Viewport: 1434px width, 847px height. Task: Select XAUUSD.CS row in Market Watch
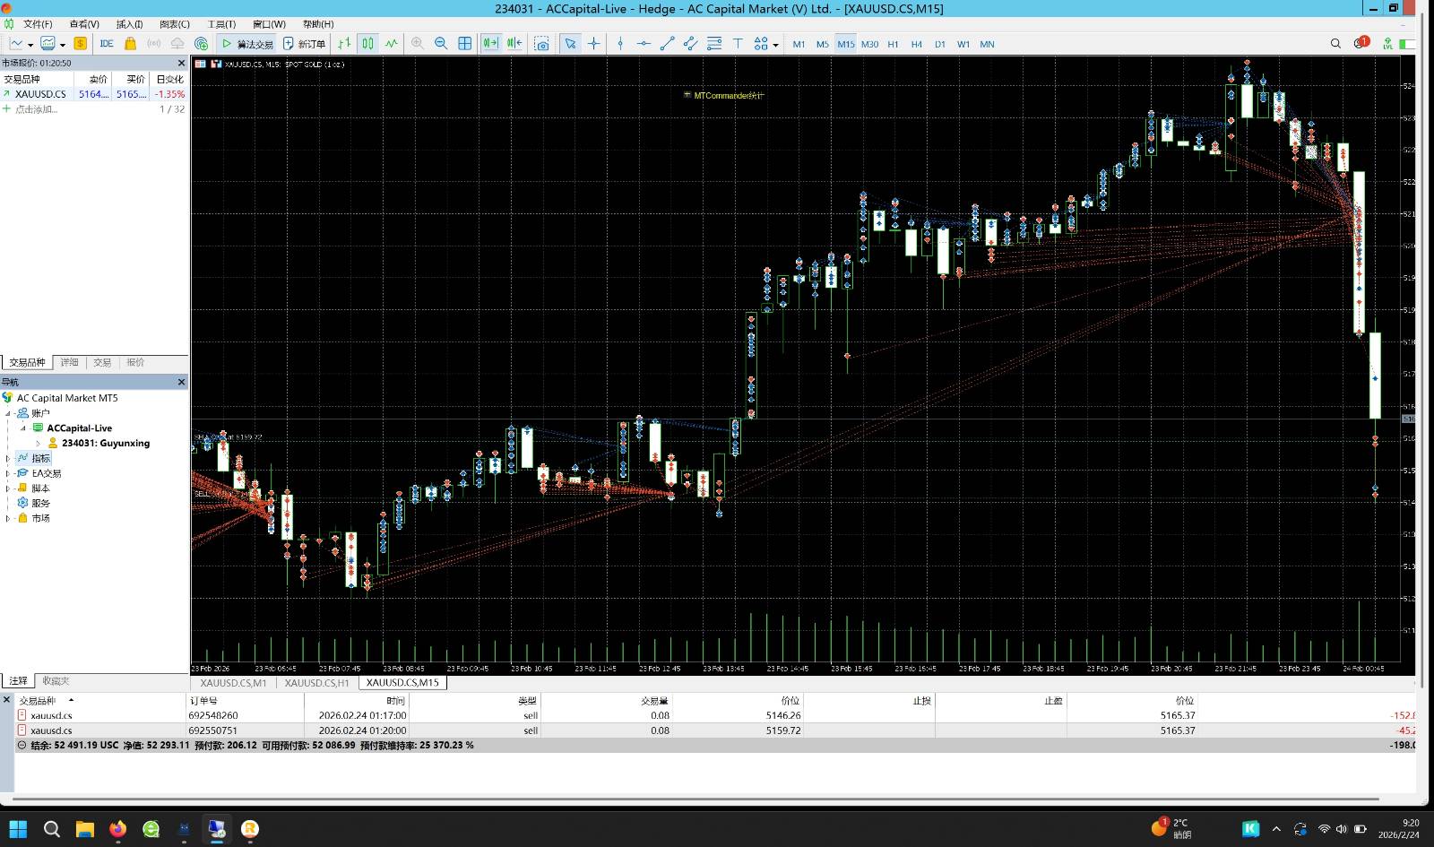94,93
